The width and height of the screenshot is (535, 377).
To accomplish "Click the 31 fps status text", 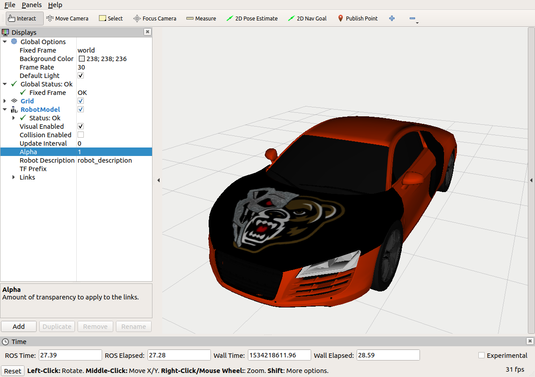I will click(x=515, y=369).
